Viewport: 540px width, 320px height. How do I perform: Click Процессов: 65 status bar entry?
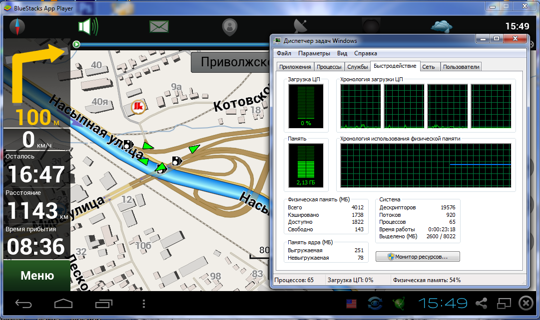pyautogui.click(x=294, y=280)
